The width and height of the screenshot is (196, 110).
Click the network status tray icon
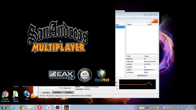tap(182, 108)
